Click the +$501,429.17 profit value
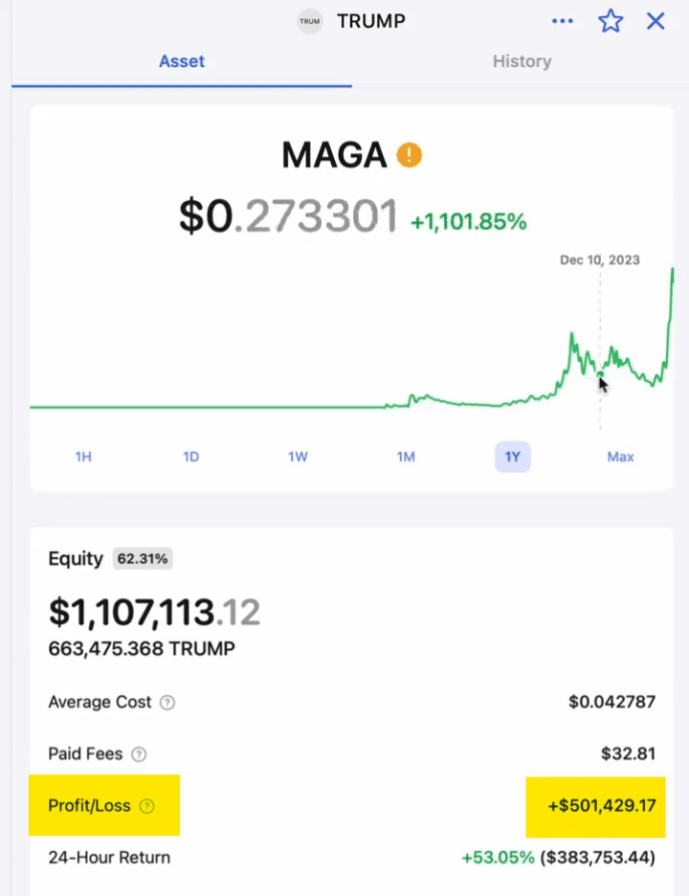 pyautogui.click(x=602, y=806)
